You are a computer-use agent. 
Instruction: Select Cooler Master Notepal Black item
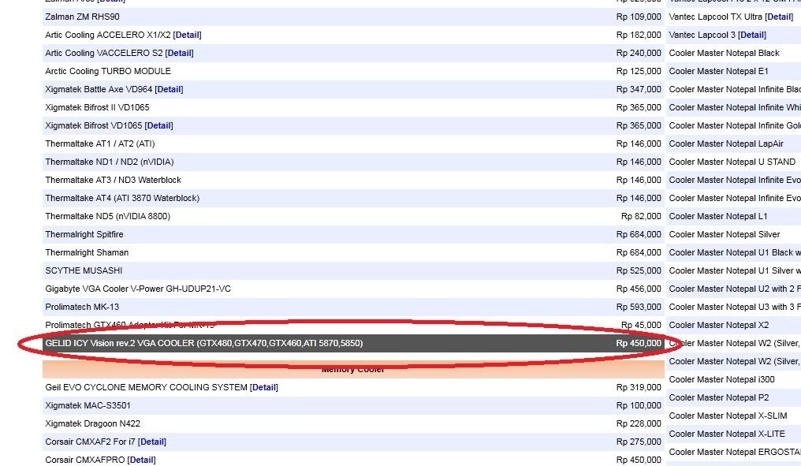[724, 53]
